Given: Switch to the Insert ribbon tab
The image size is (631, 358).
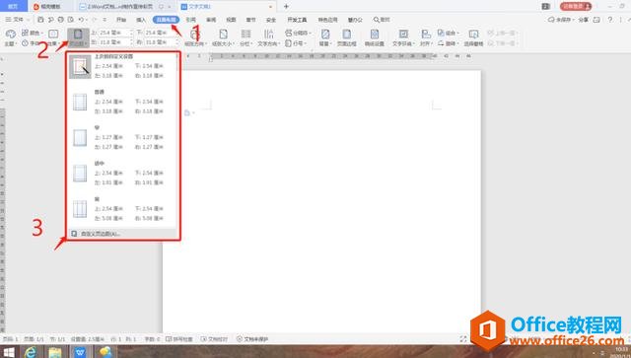Looking at the screenshot, I should (x=141, y=20).
